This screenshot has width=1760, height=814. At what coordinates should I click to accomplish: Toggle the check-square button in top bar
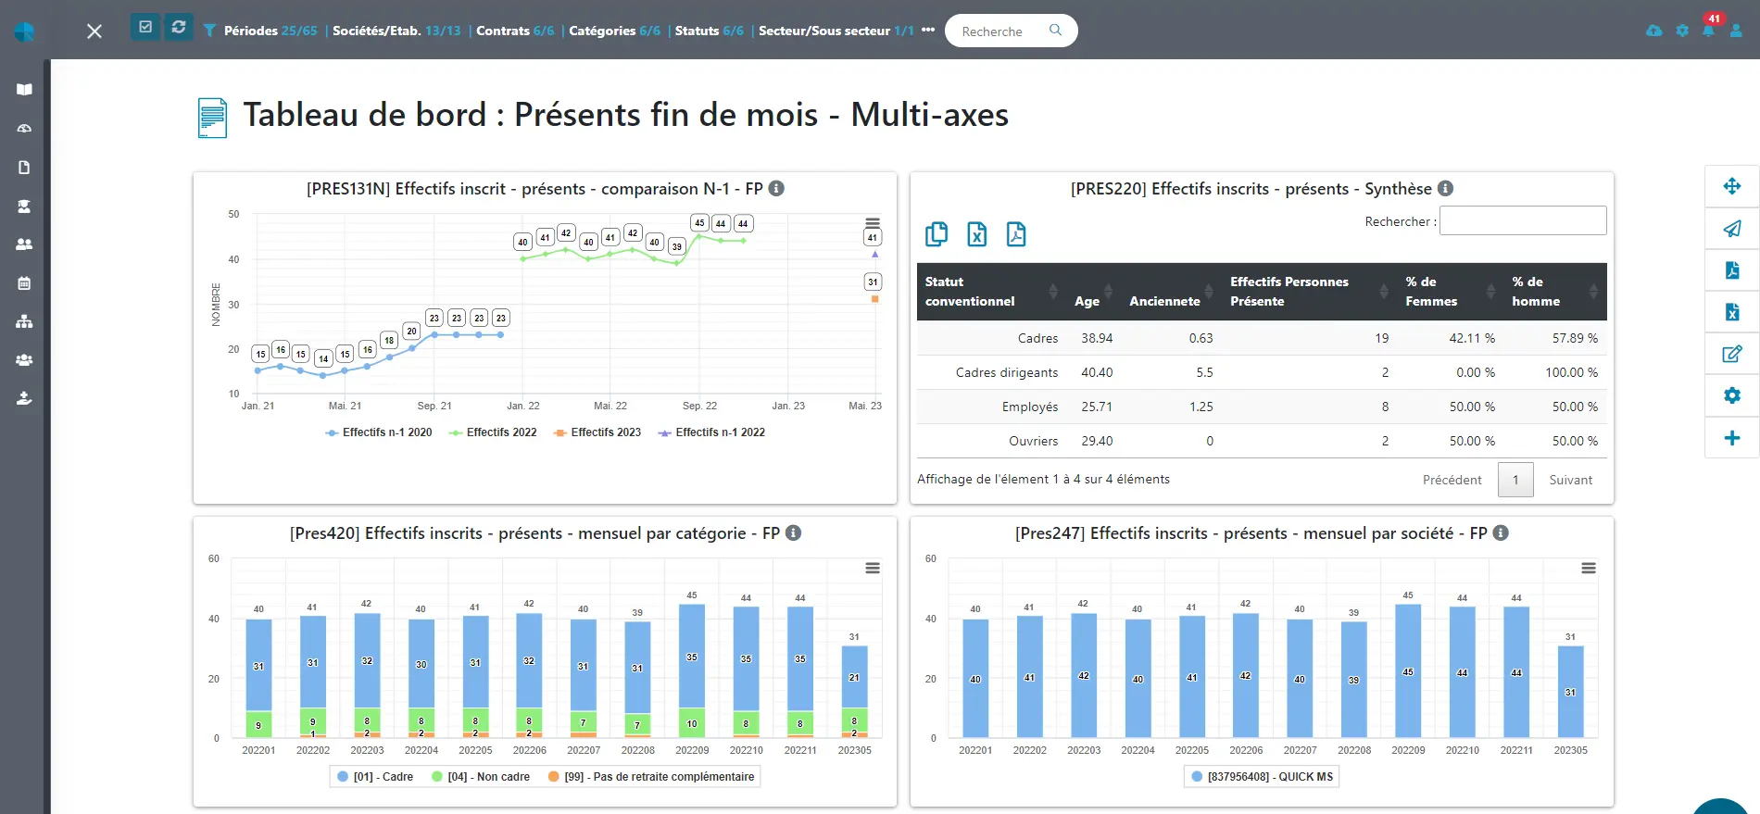pyautogui.click(x=145, y=28)
